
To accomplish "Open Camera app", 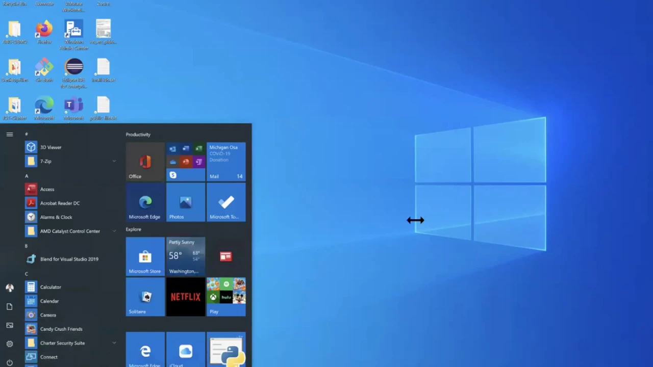I will pos(71,315).
